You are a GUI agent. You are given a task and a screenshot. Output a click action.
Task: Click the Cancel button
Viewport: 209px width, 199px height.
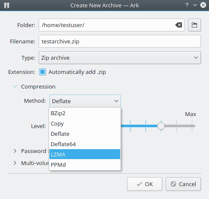[x=183, y=184]
